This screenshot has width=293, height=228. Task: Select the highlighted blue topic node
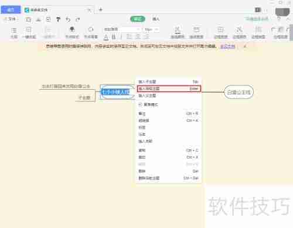point(117,92)
